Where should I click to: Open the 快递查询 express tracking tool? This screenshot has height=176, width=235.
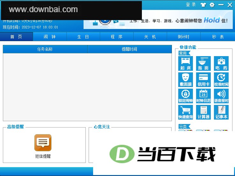(186, 112)
